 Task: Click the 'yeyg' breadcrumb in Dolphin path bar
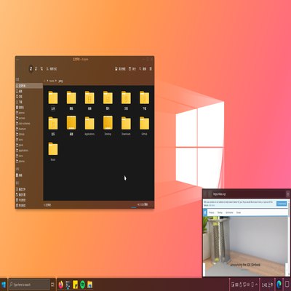click(x=60, y=81)
